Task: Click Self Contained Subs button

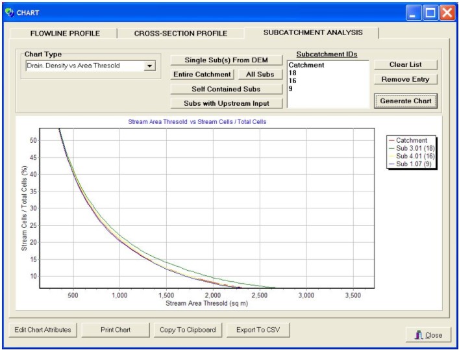Action: (x=226, y=89)
